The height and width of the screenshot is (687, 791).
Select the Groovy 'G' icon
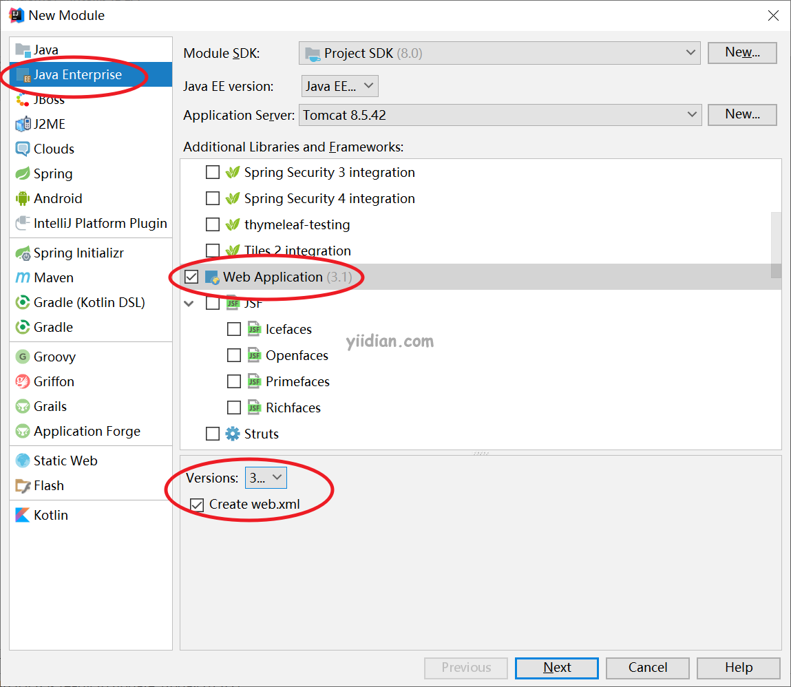23,357
